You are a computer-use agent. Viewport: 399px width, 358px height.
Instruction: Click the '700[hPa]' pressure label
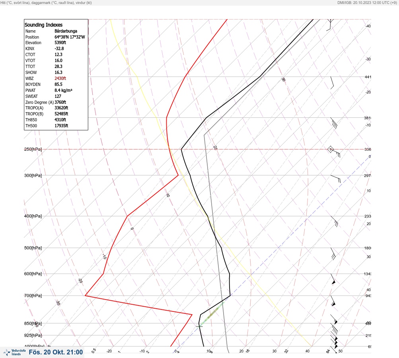tap(33, 296)
